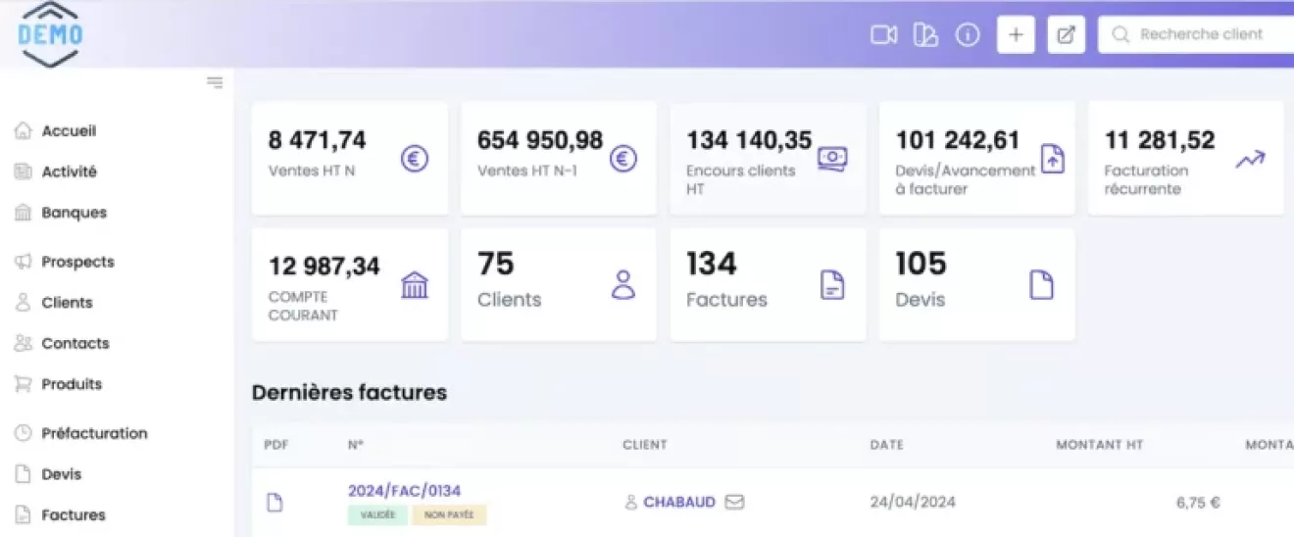Click the banknote icon on Encours clients card
The height and width of the screenshot is (537, 1294).
click(x=832, y=158)
